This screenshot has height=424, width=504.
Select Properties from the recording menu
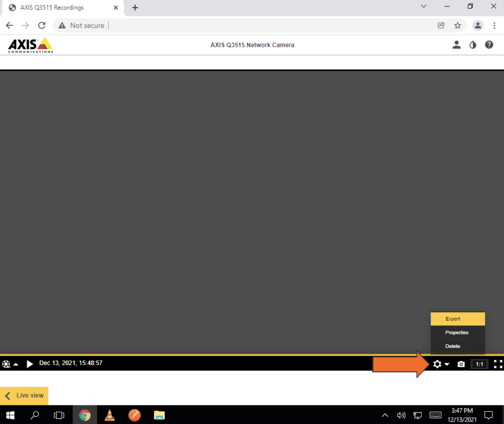[457, 332]
